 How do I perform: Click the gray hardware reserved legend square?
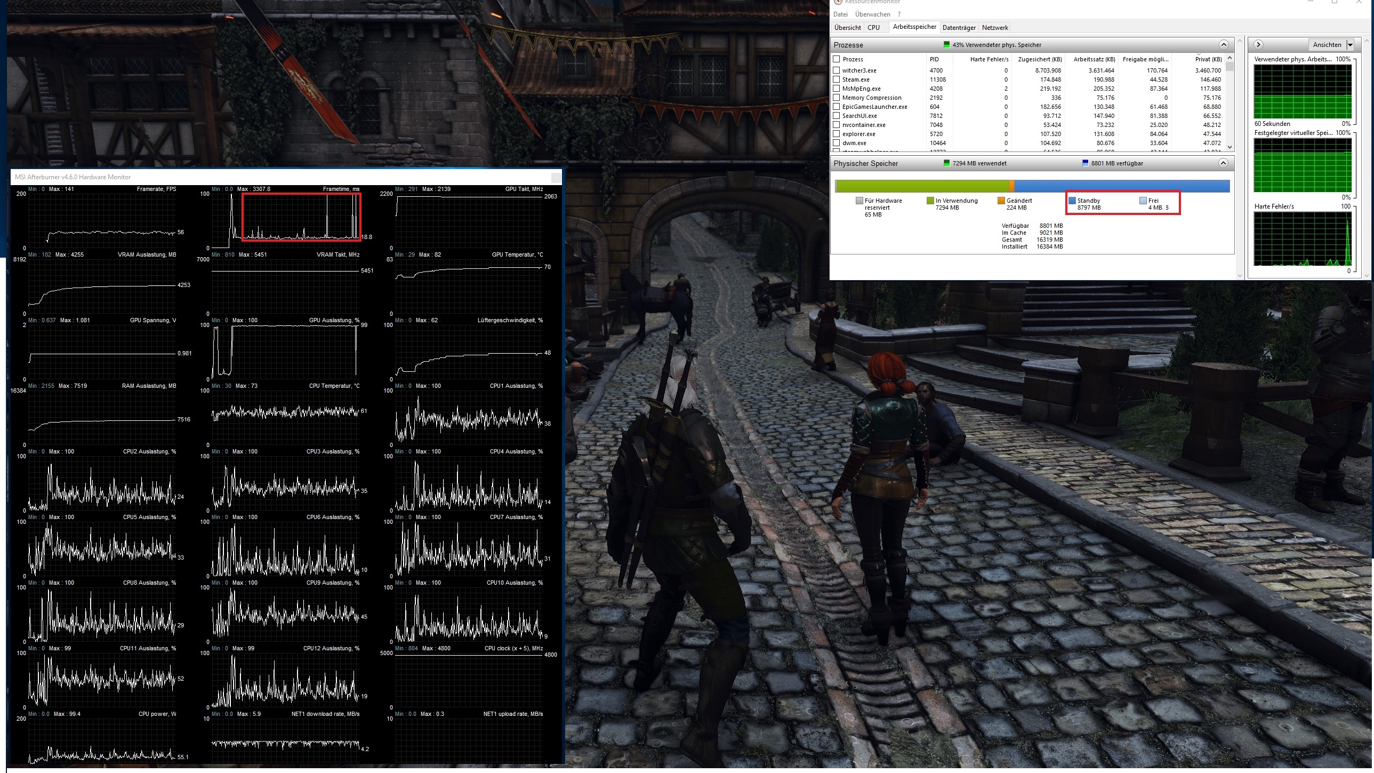click(x=859, y=201)
